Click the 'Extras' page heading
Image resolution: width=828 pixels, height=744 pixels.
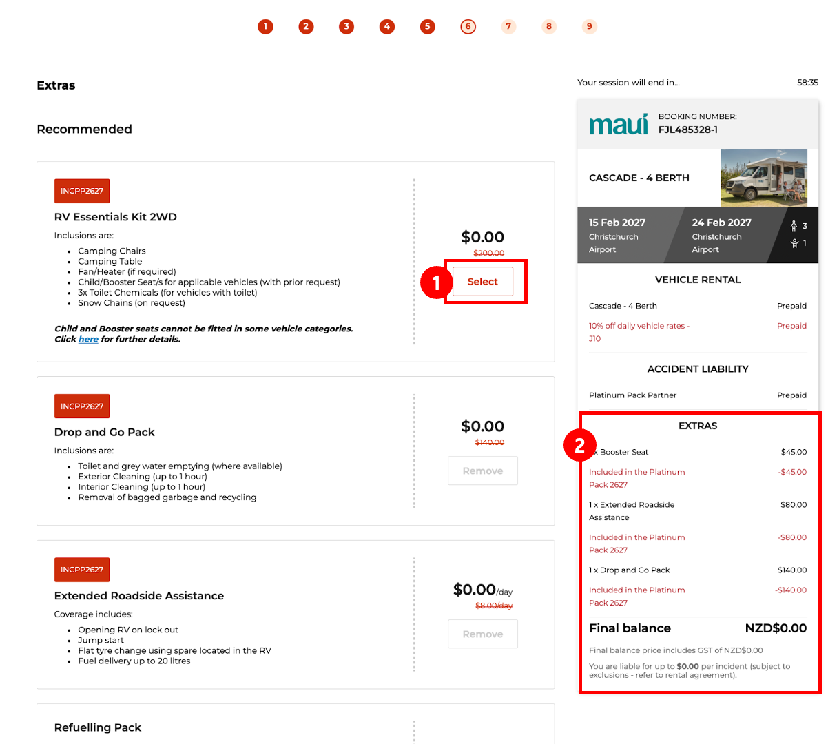pyautogui.click(x=56, y=85)
